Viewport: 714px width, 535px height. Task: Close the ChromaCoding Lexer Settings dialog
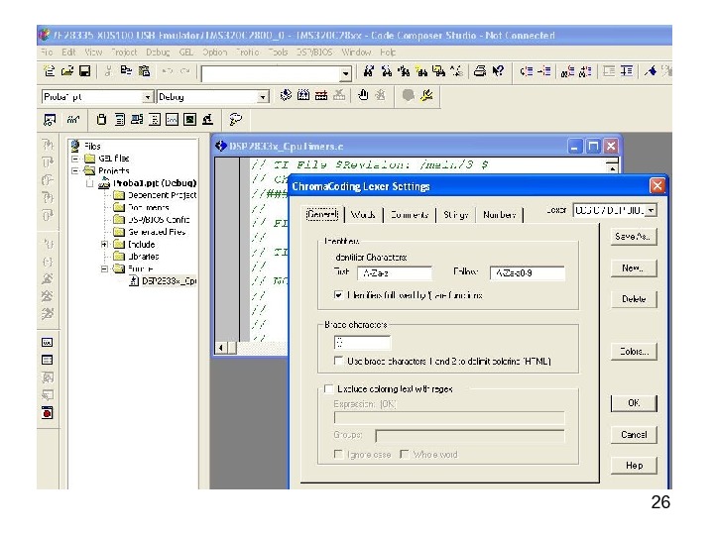pos(656,186)
